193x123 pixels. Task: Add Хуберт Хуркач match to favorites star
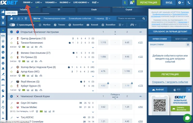11,86
